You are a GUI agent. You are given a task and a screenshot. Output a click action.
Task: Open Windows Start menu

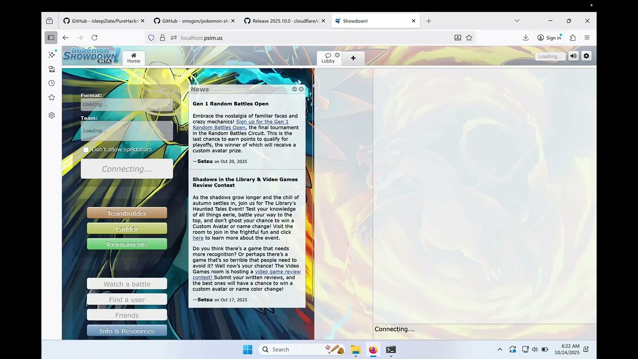[248, 350]
